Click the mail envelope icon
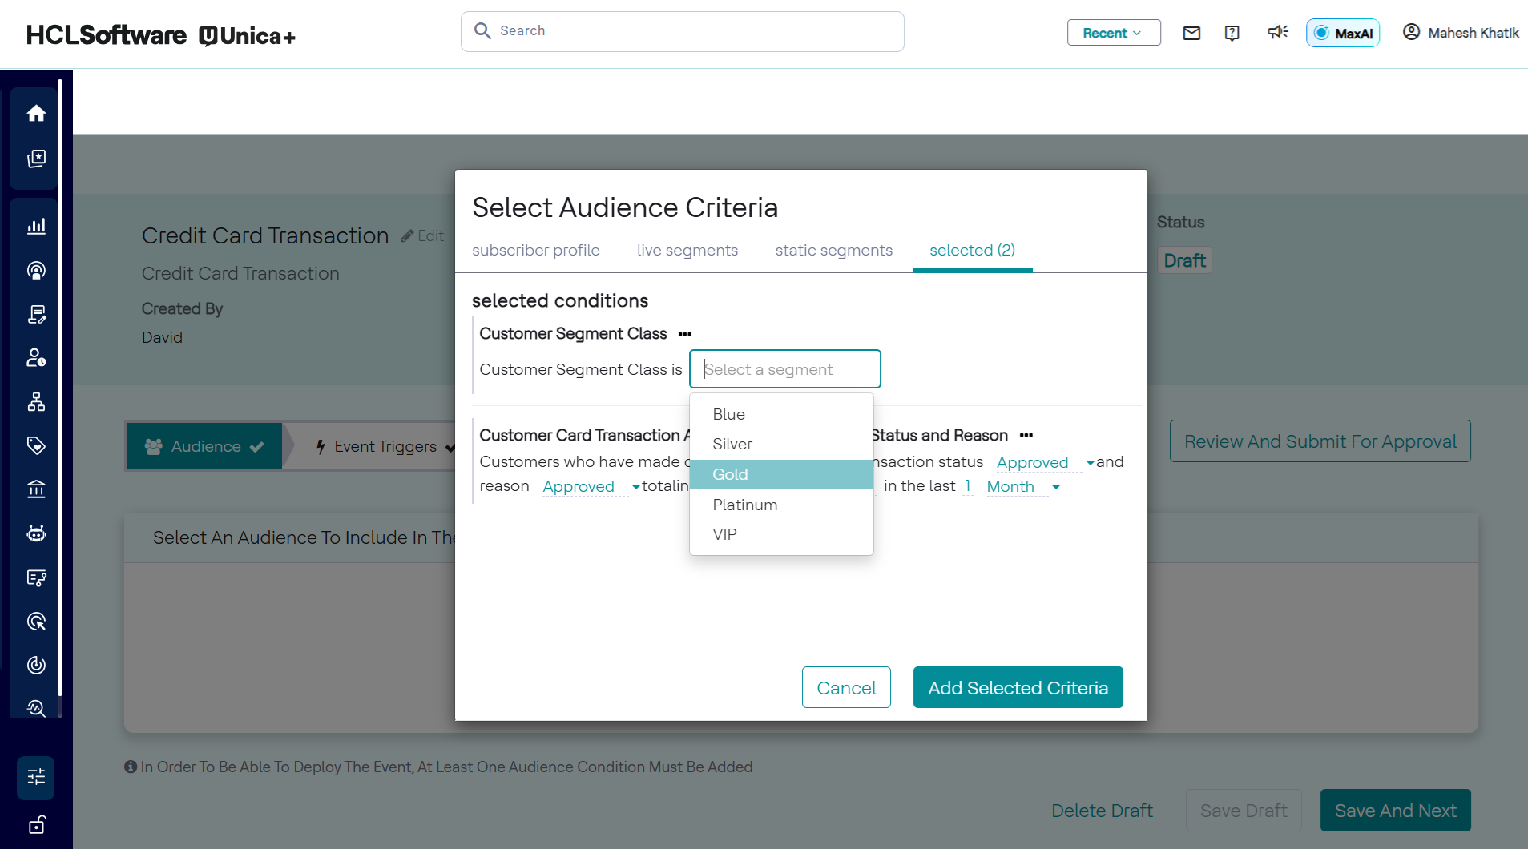Viewport: 1528px width, 849px height. (x=1191, y=33)
